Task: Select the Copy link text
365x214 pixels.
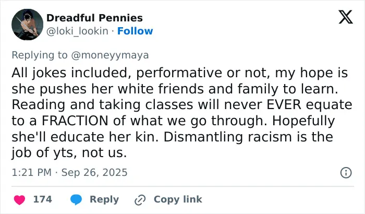Action: pyautogui.click(x=178, y=199)
